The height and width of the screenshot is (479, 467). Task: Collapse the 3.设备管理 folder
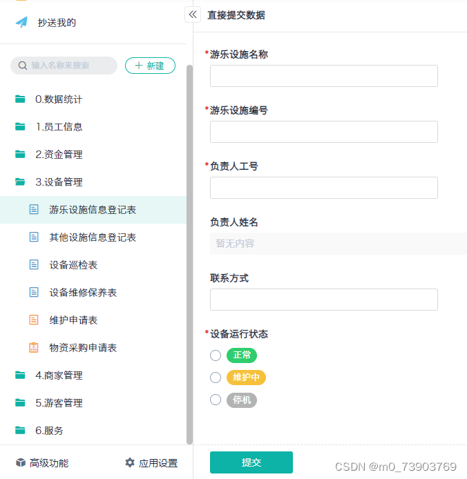tap(93, 182)
